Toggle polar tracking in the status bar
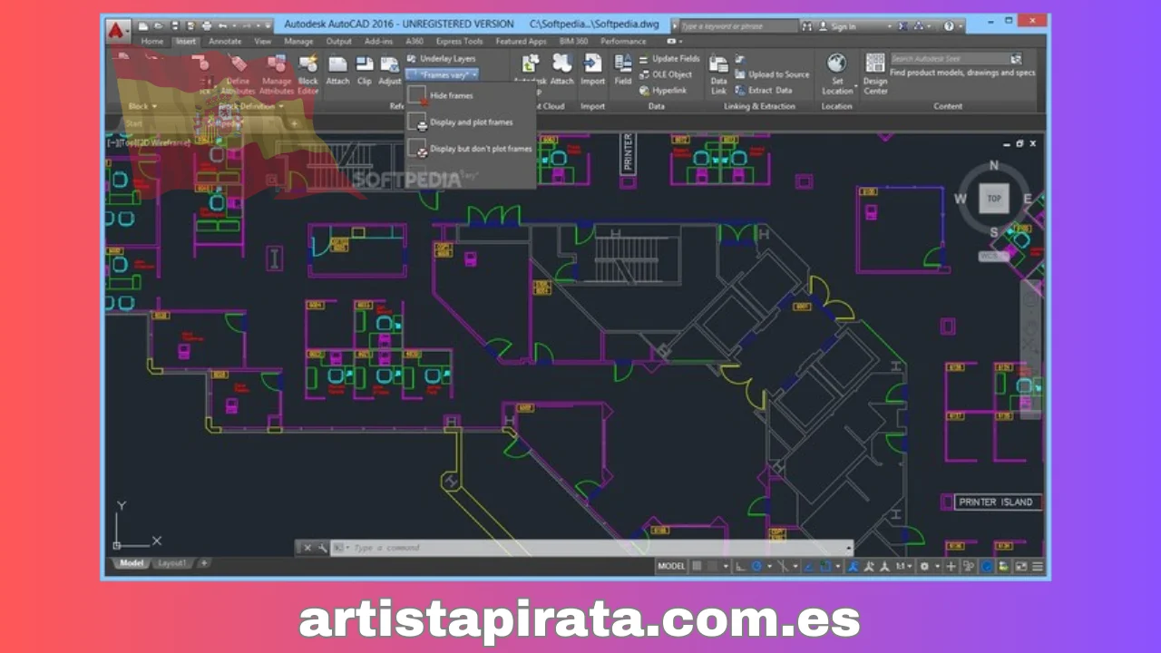 (756, 567)
